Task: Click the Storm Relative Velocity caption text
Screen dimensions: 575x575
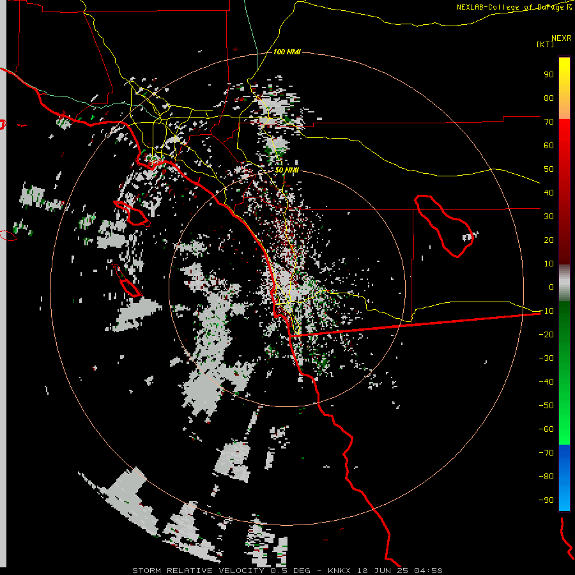Action: coord(287,571)
